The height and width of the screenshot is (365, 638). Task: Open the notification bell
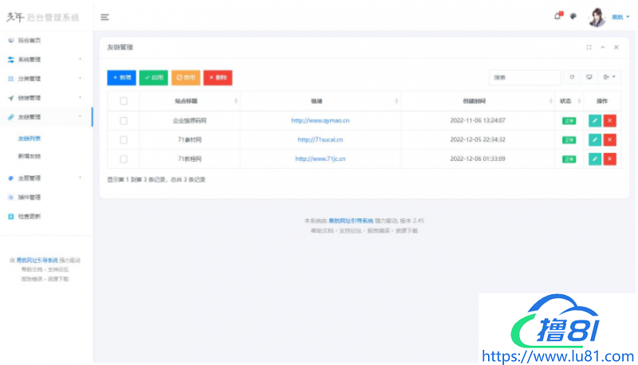[557, 16]
